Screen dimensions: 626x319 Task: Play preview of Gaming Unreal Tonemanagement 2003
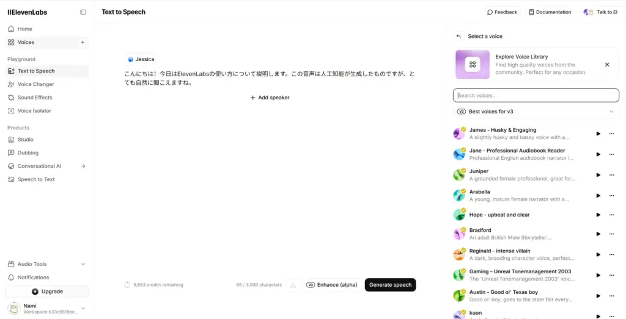pyautogui.click(x=598, y=275)
